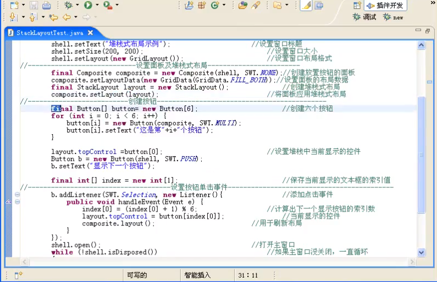The height and width of the screenshot is (282, 437).
Task: Collapse the addListener code fold marker
Action: pyautogui.click(x=17, y=195)
